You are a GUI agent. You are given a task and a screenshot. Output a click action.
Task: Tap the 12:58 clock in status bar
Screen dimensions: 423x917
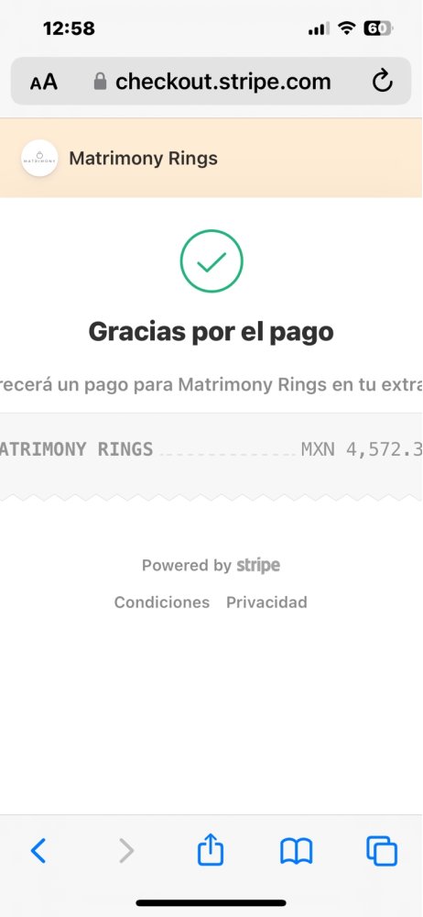(x=69, y=28)
